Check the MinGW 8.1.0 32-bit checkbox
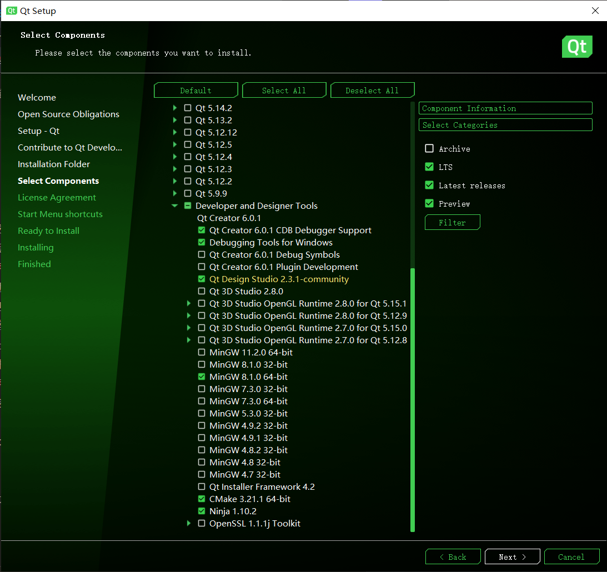Viewport: 607px width, 572px height. pos(201,364)
